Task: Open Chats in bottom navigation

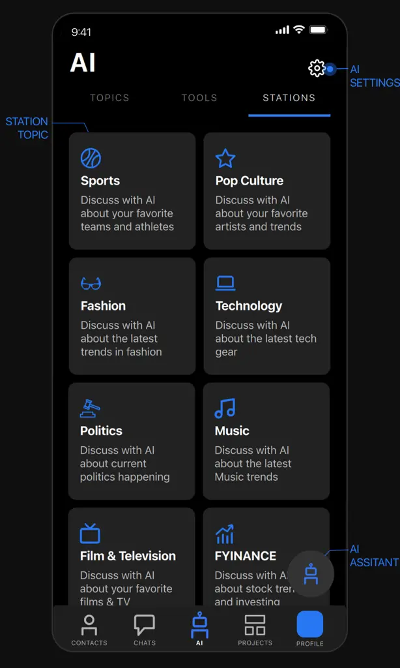Action: tap(145, 631)
